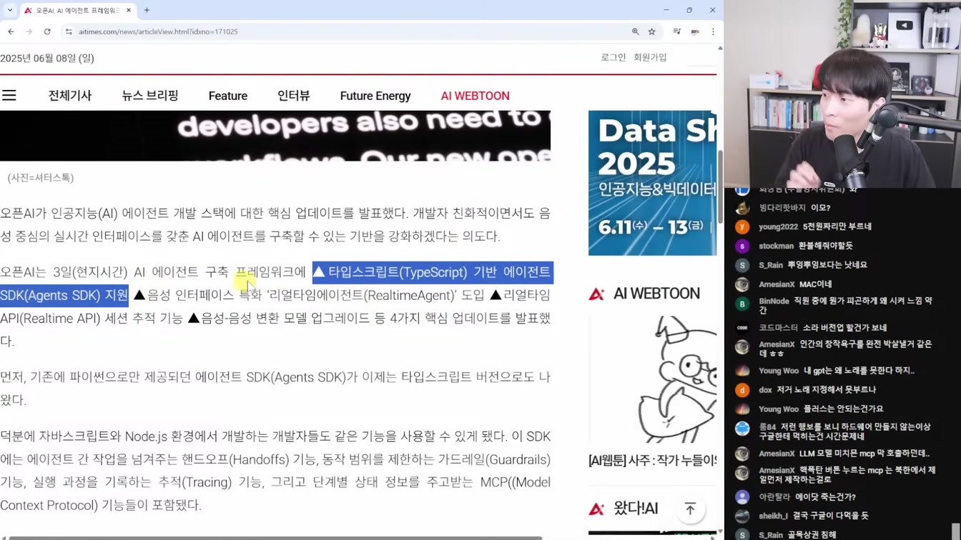Screen dimensions: 961x540
Task: Open the browser profile avatar
Action: pos(695,31)
